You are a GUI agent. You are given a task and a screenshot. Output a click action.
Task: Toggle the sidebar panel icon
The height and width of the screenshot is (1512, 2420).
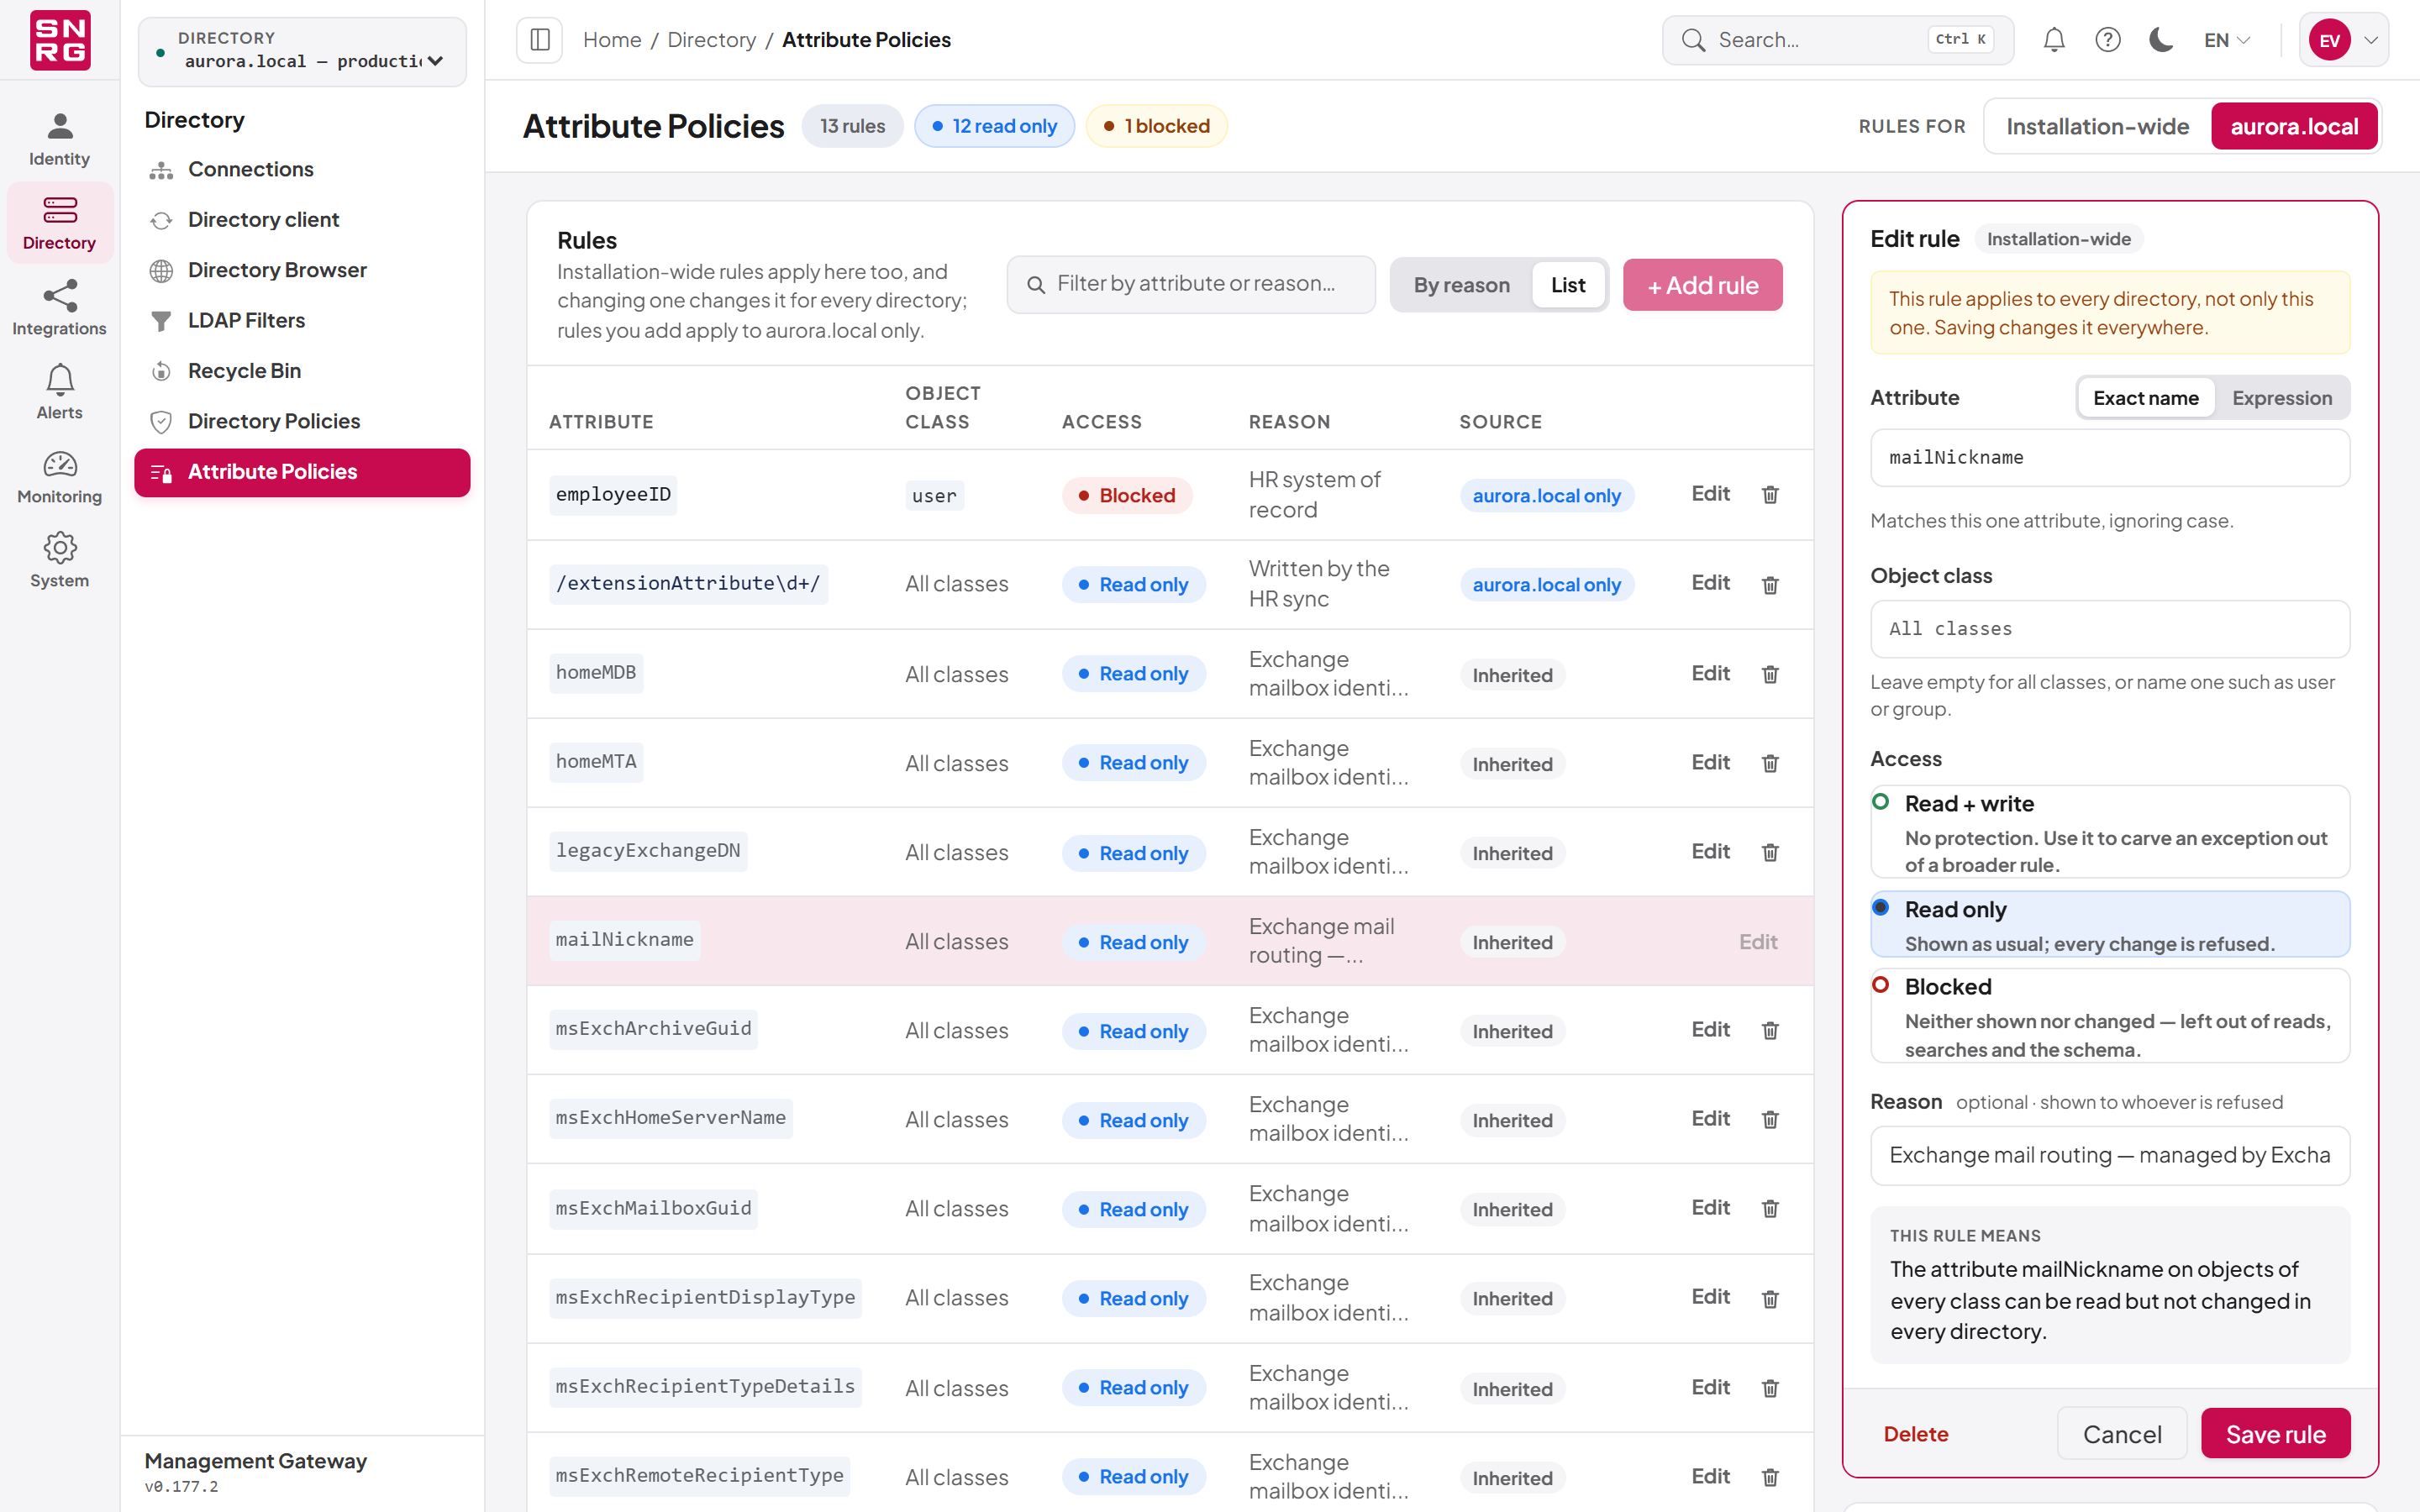(x=540, y=40)
